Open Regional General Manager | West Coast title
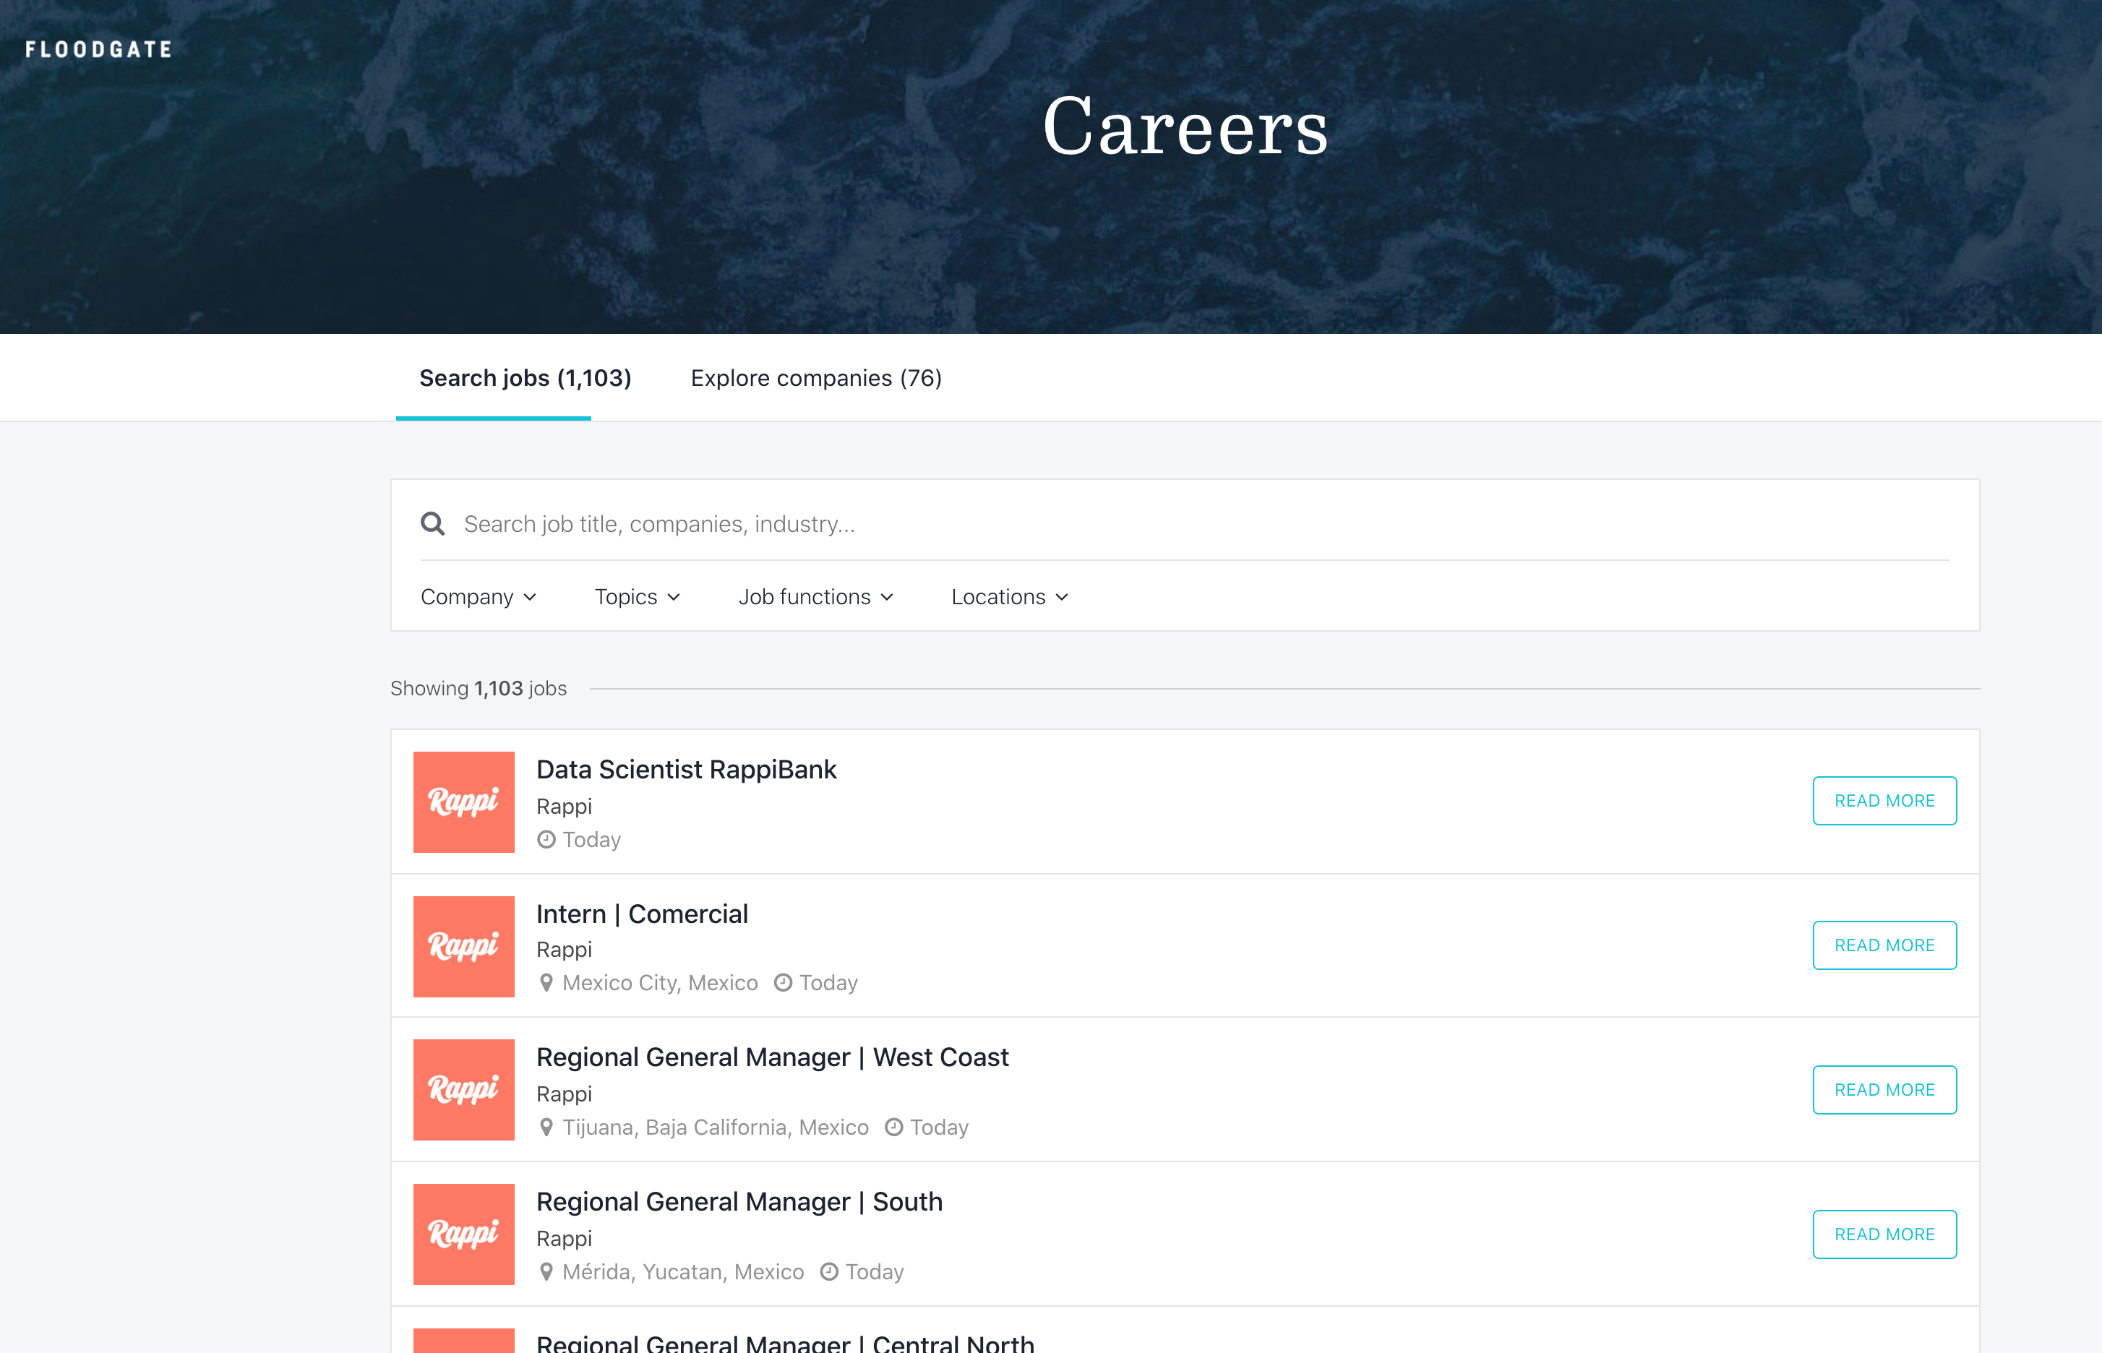 [772, 1058]
